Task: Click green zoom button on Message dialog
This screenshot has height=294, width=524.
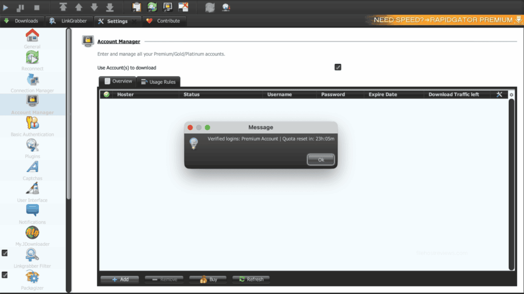Action: click(208, 128)
